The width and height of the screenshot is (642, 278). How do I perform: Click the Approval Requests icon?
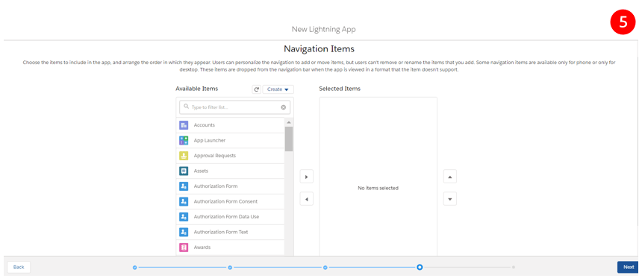184,156
